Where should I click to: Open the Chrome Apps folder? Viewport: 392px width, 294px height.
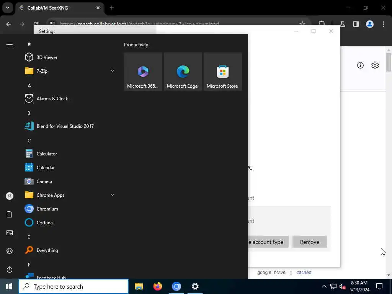(x=70, y=195)
